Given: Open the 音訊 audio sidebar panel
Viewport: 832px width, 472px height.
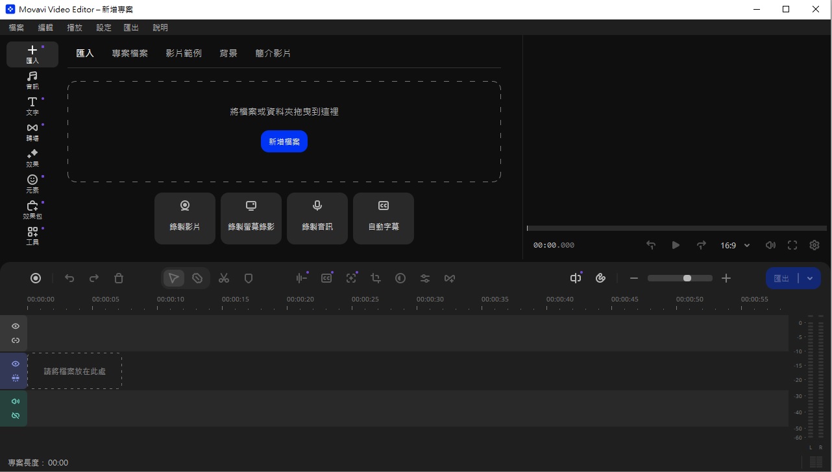Looking at the screenshot, I should tap(32, 80).
